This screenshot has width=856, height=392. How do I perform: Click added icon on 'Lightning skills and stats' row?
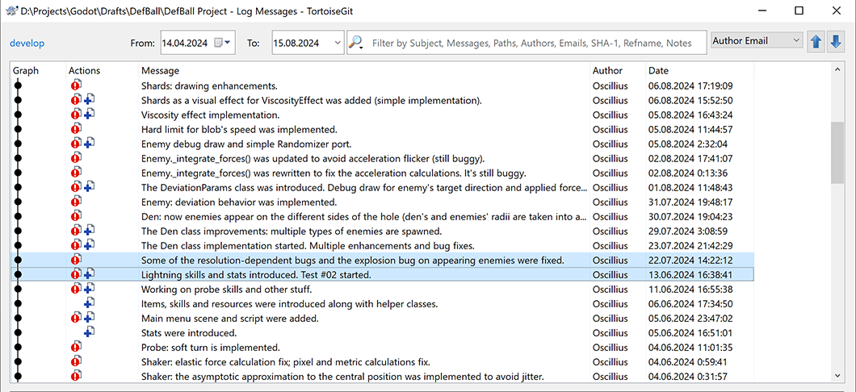pos(90,273)
